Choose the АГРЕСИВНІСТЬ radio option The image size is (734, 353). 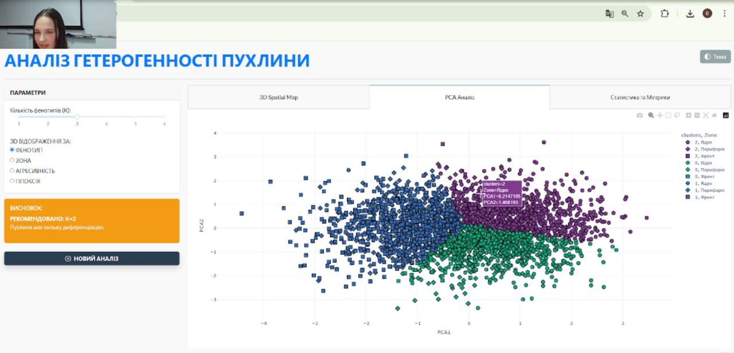coord(12,171)
